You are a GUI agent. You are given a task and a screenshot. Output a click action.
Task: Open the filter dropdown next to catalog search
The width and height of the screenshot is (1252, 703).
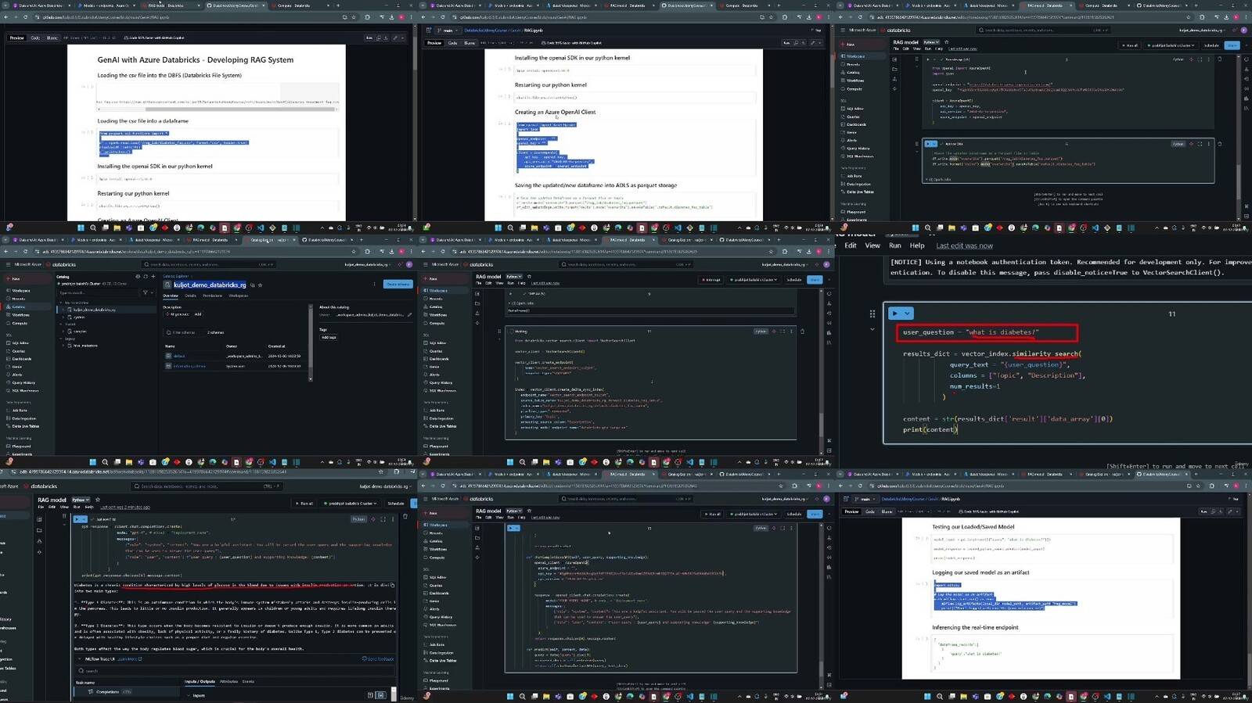click(148, 292)
